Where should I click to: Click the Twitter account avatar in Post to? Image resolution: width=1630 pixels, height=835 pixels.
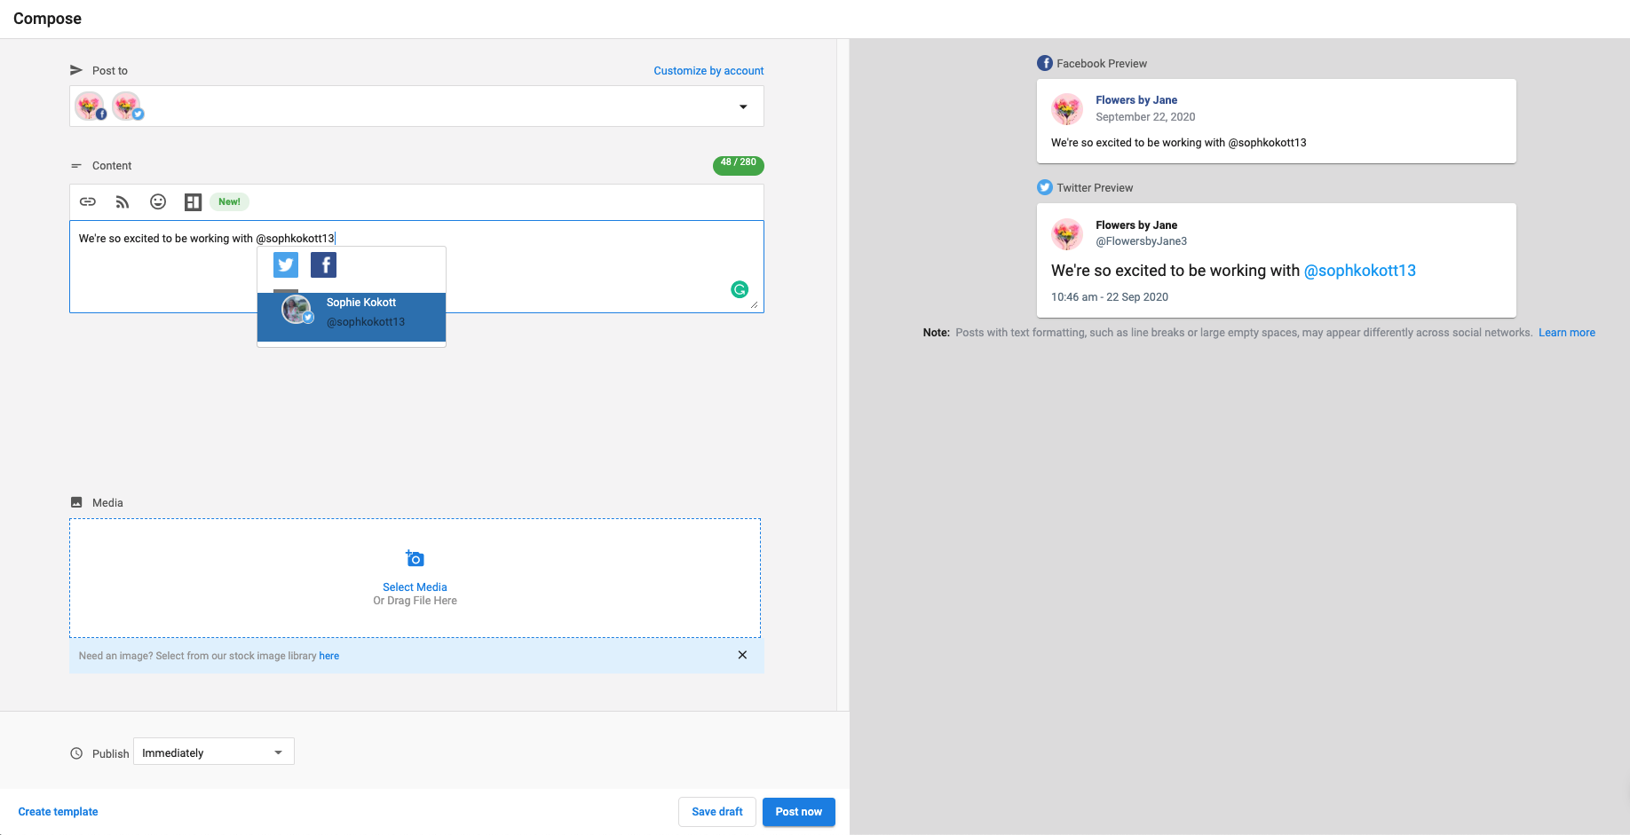coord(128,106)
